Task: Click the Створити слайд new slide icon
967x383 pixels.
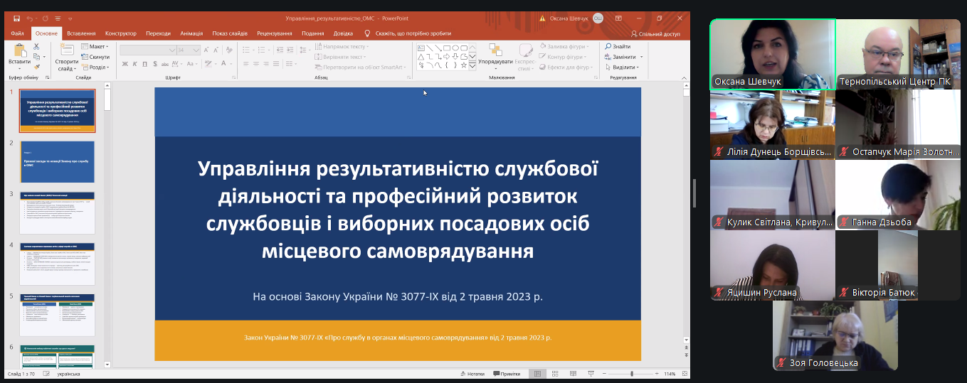Action: click(x=67, y=49)
